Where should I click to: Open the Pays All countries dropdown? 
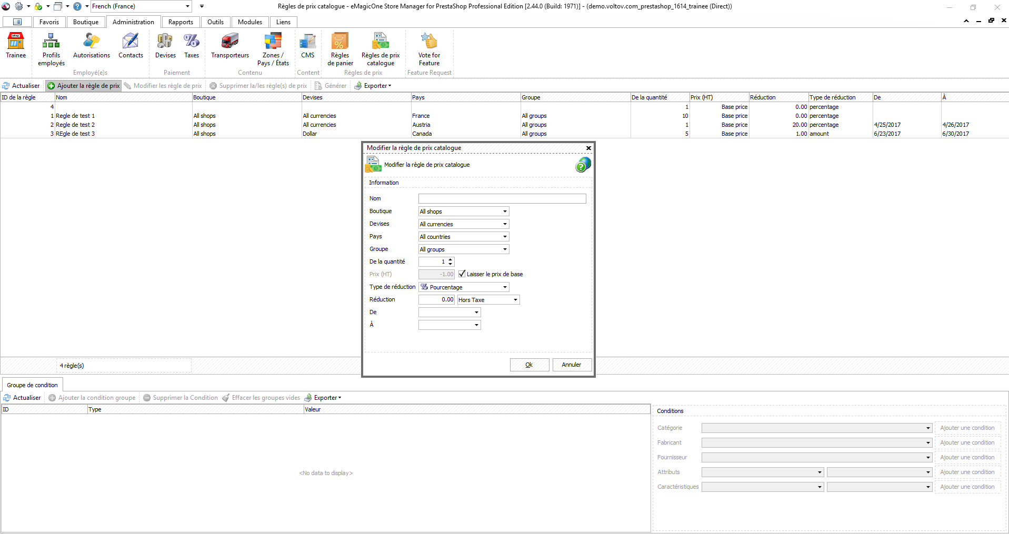(x=505, y=237)
